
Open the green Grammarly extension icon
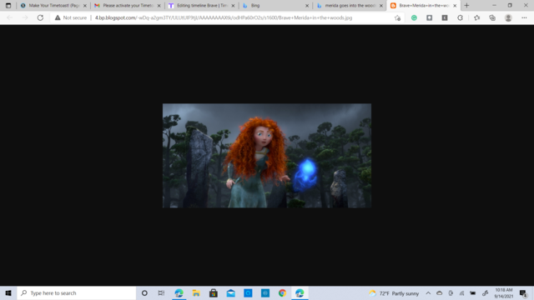[x=414, y=17]
